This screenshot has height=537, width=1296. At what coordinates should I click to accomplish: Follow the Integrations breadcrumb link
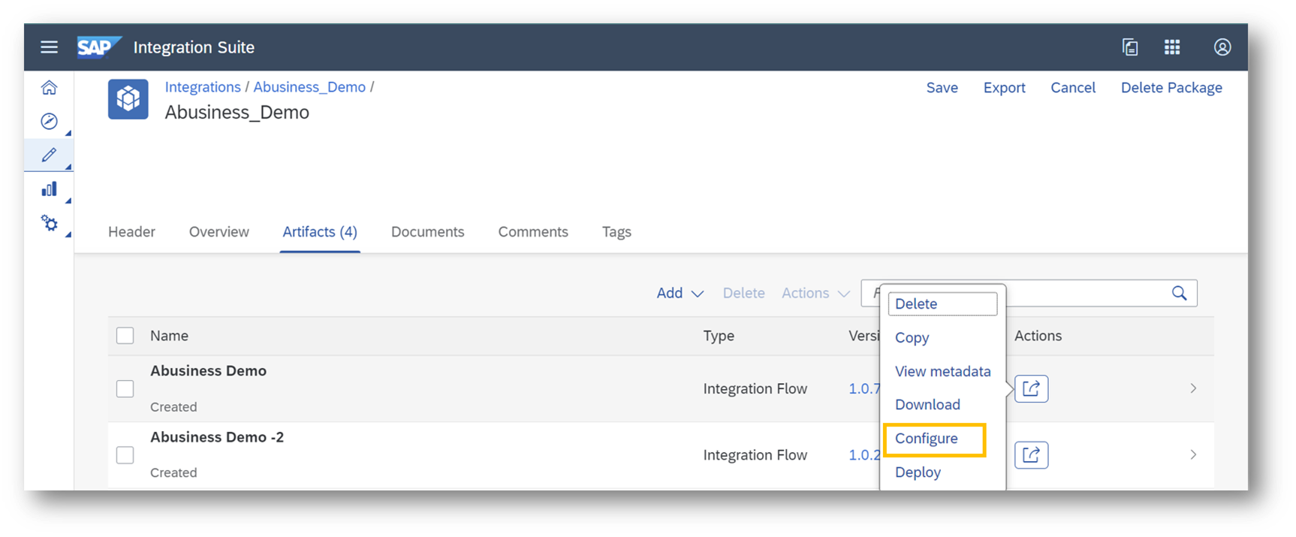coord(203,87)
